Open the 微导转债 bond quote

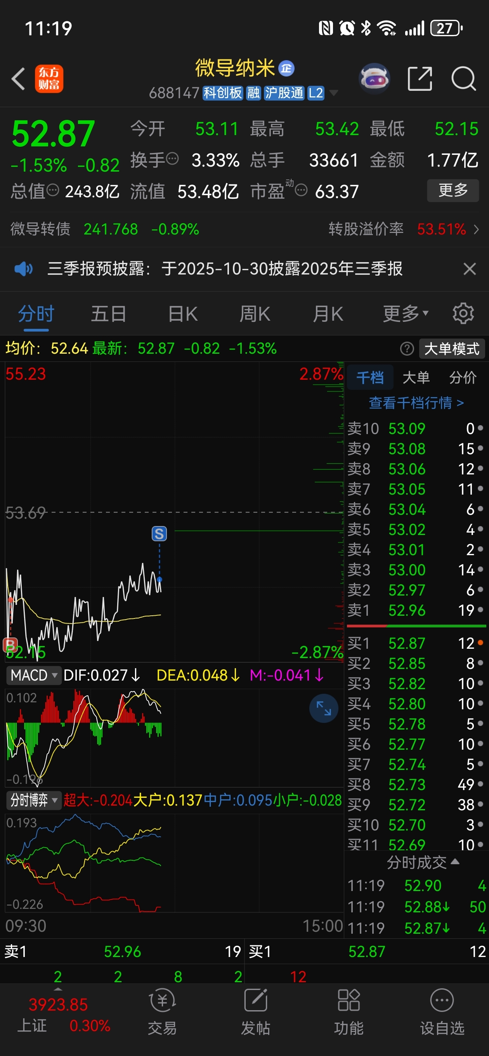104,229
